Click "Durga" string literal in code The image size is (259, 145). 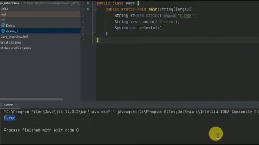coord(185,16)
